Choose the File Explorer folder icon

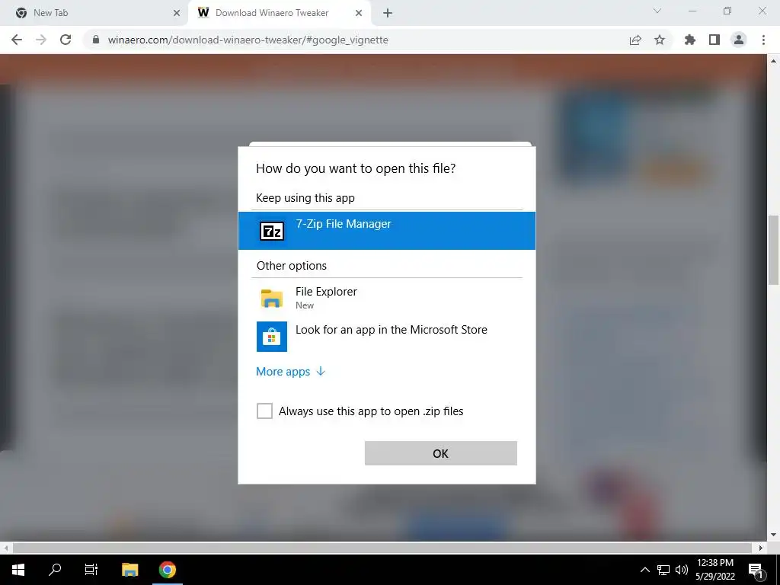(272, 299)
